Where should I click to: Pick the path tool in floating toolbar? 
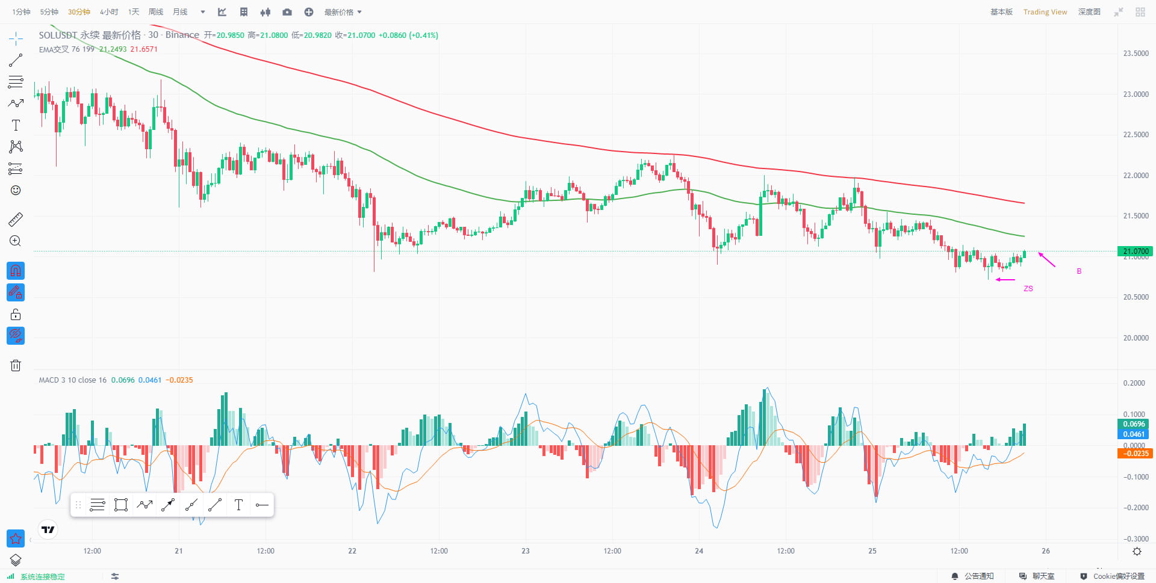[144, 505]
